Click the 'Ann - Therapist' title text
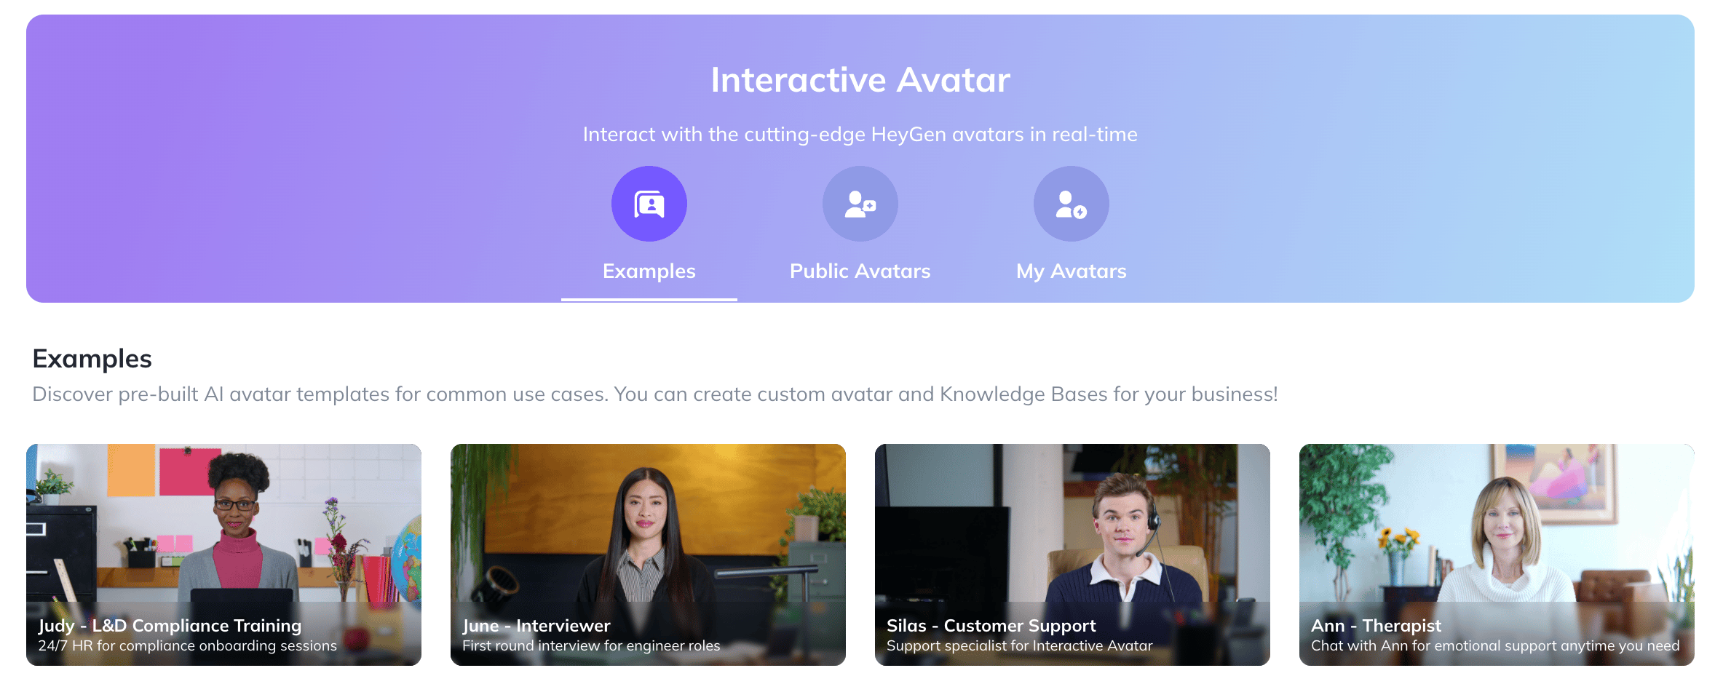The image size is (1715, 684). pos(1376,625)
